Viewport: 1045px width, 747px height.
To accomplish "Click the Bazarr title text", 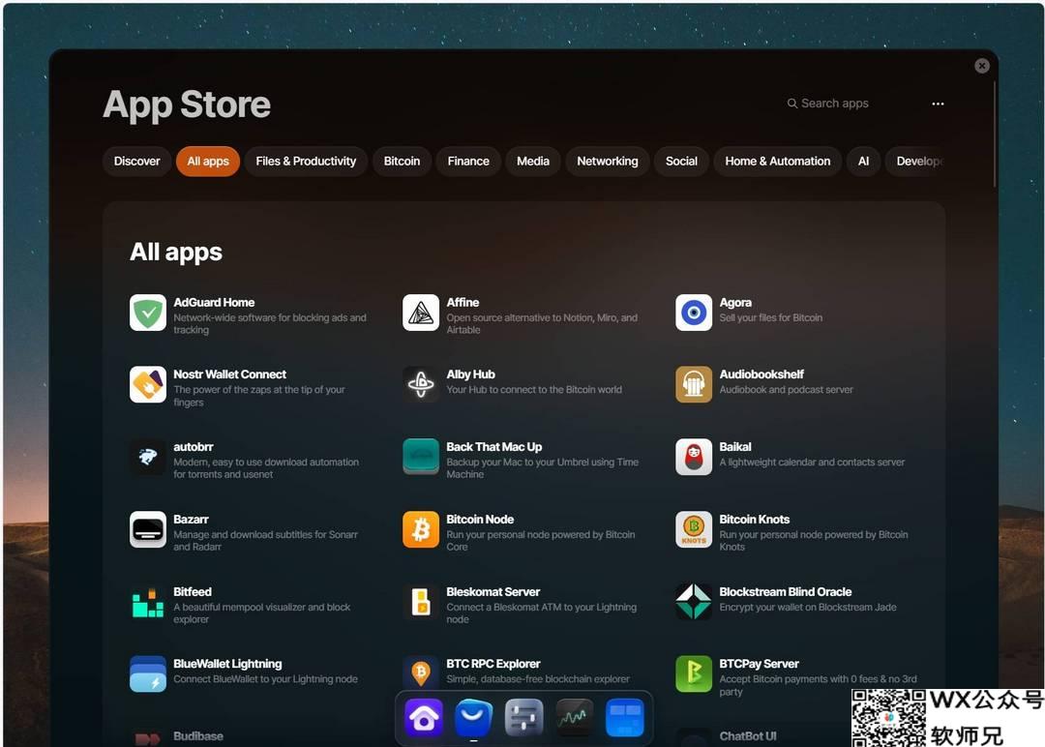I will tap(191, 520).
